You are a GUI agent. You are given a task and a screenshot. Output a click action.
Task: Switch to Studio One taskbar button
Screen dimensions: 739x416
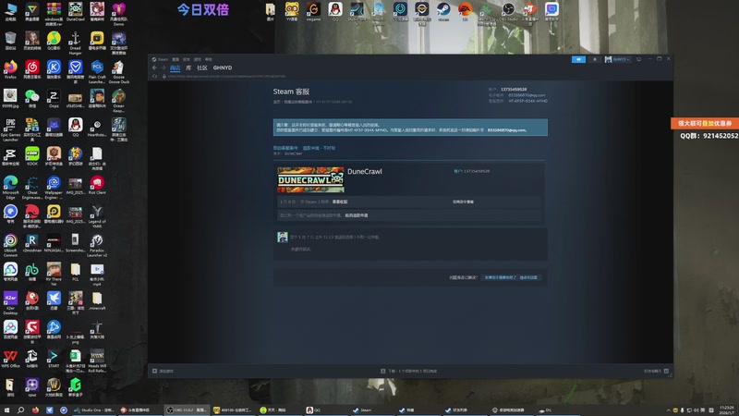tap(94, 410)
